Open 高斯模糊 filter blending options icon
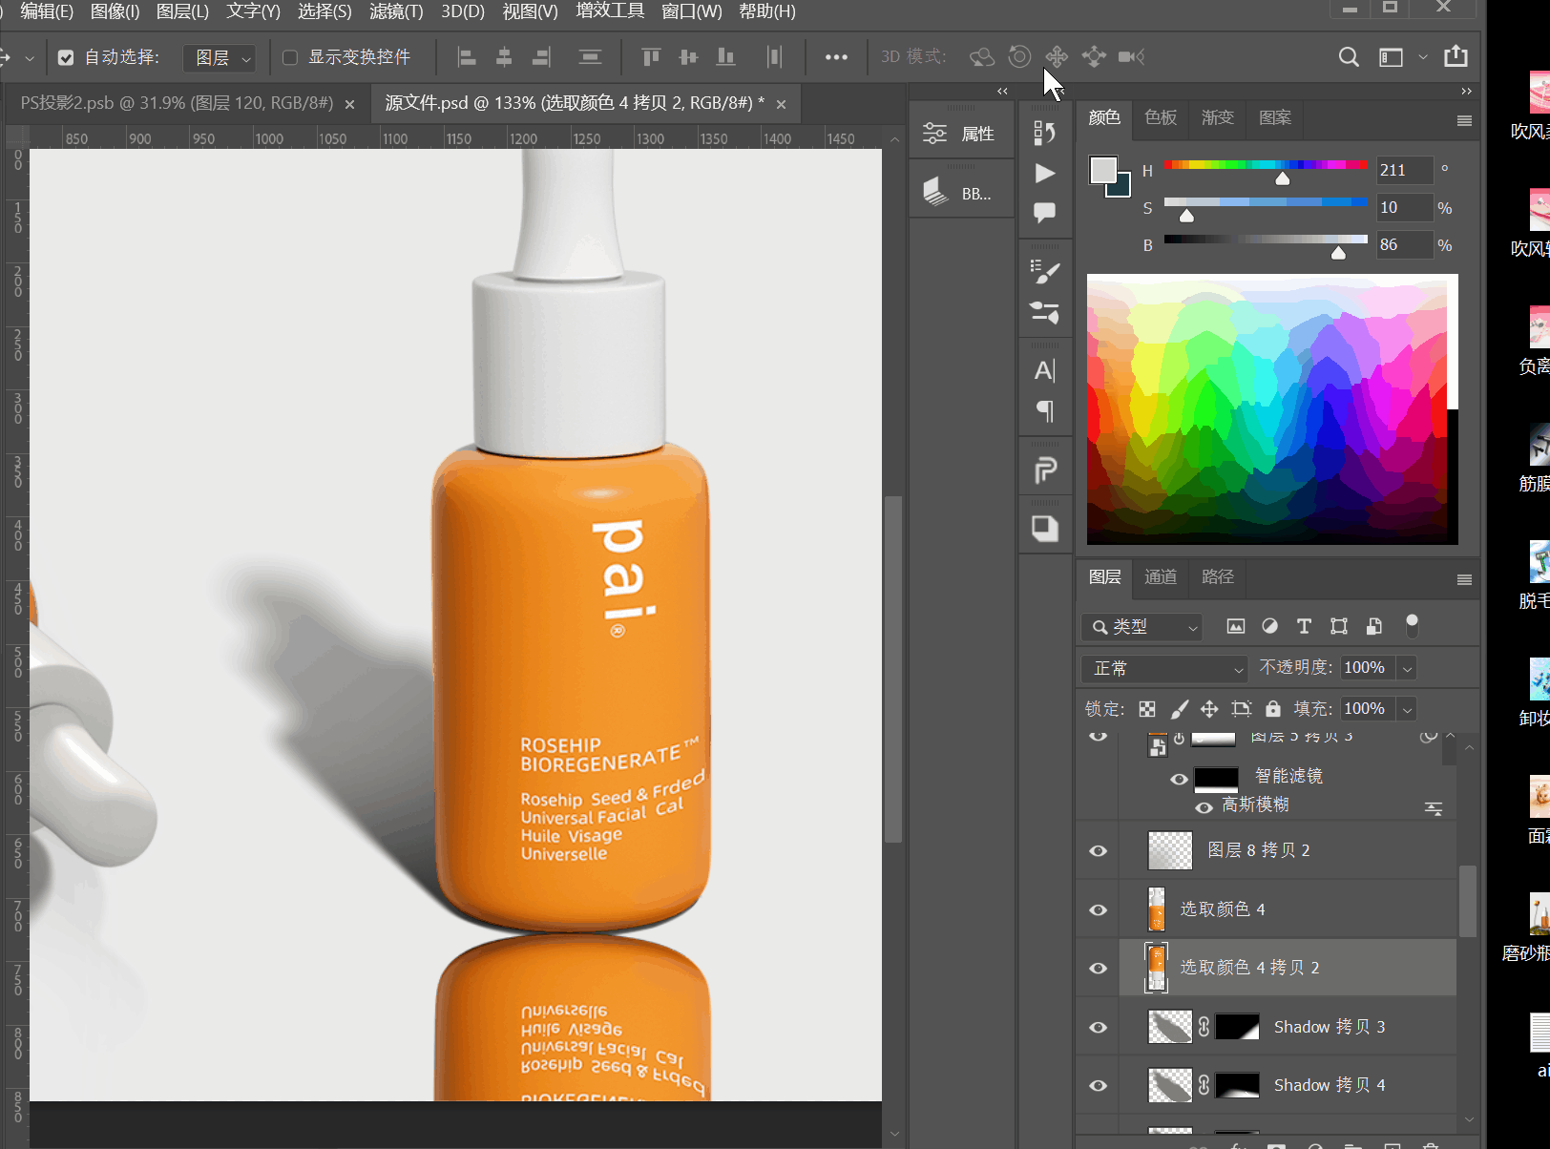1550x1149 pixels. point(1434,808)
